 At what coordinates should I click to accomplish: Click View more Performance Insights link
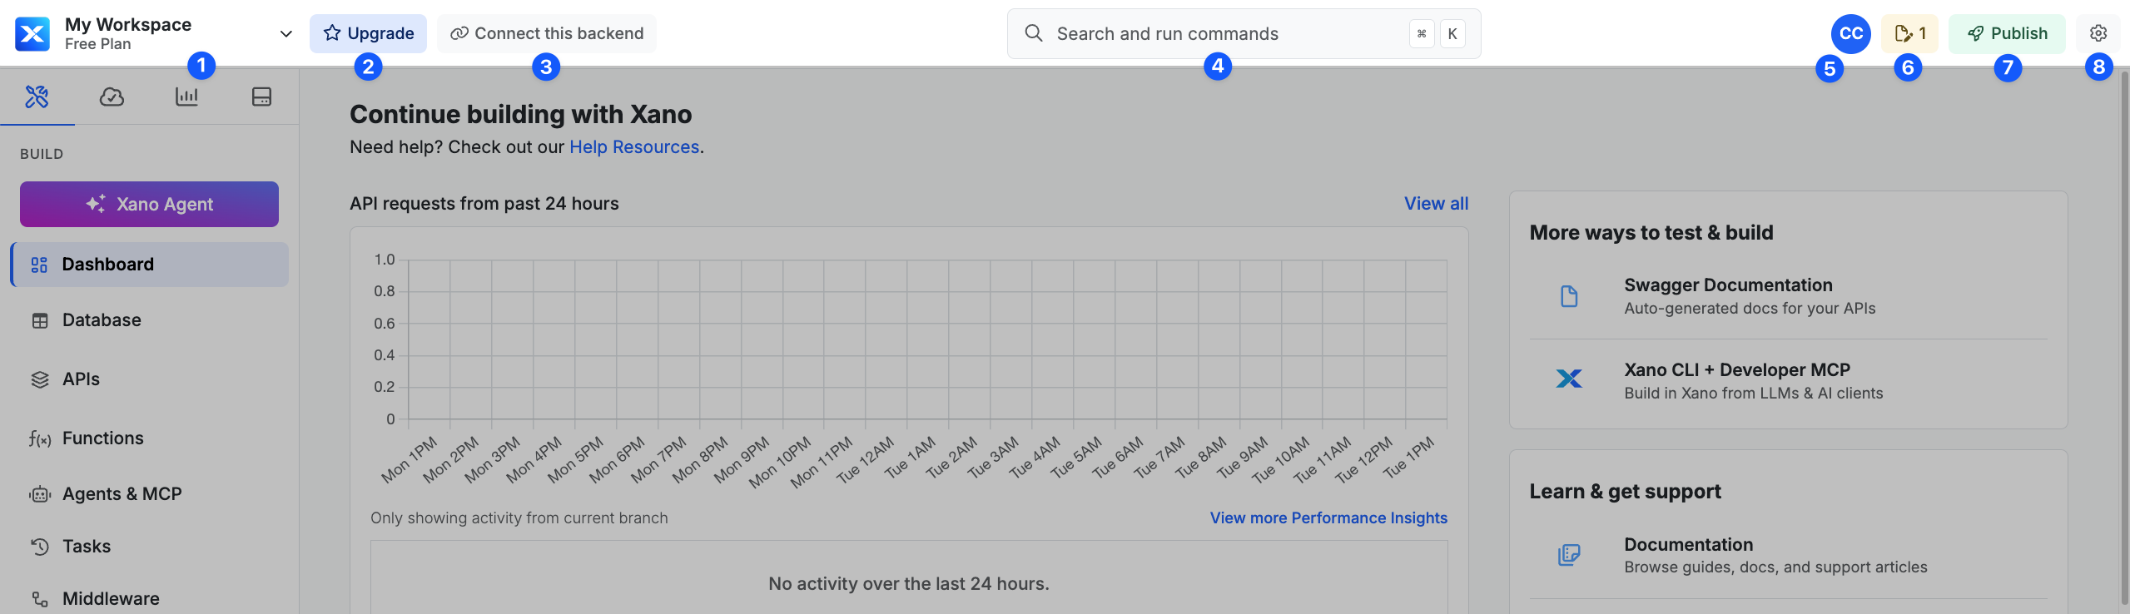[x=1328, y=517]
